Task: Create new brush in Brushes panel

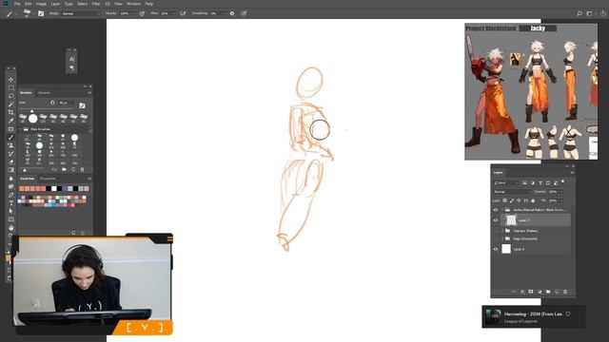Action: 73,169
